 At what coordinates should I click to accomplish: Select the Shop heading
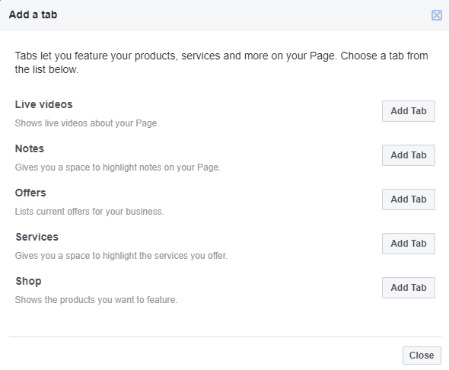[x=28, y=281]
